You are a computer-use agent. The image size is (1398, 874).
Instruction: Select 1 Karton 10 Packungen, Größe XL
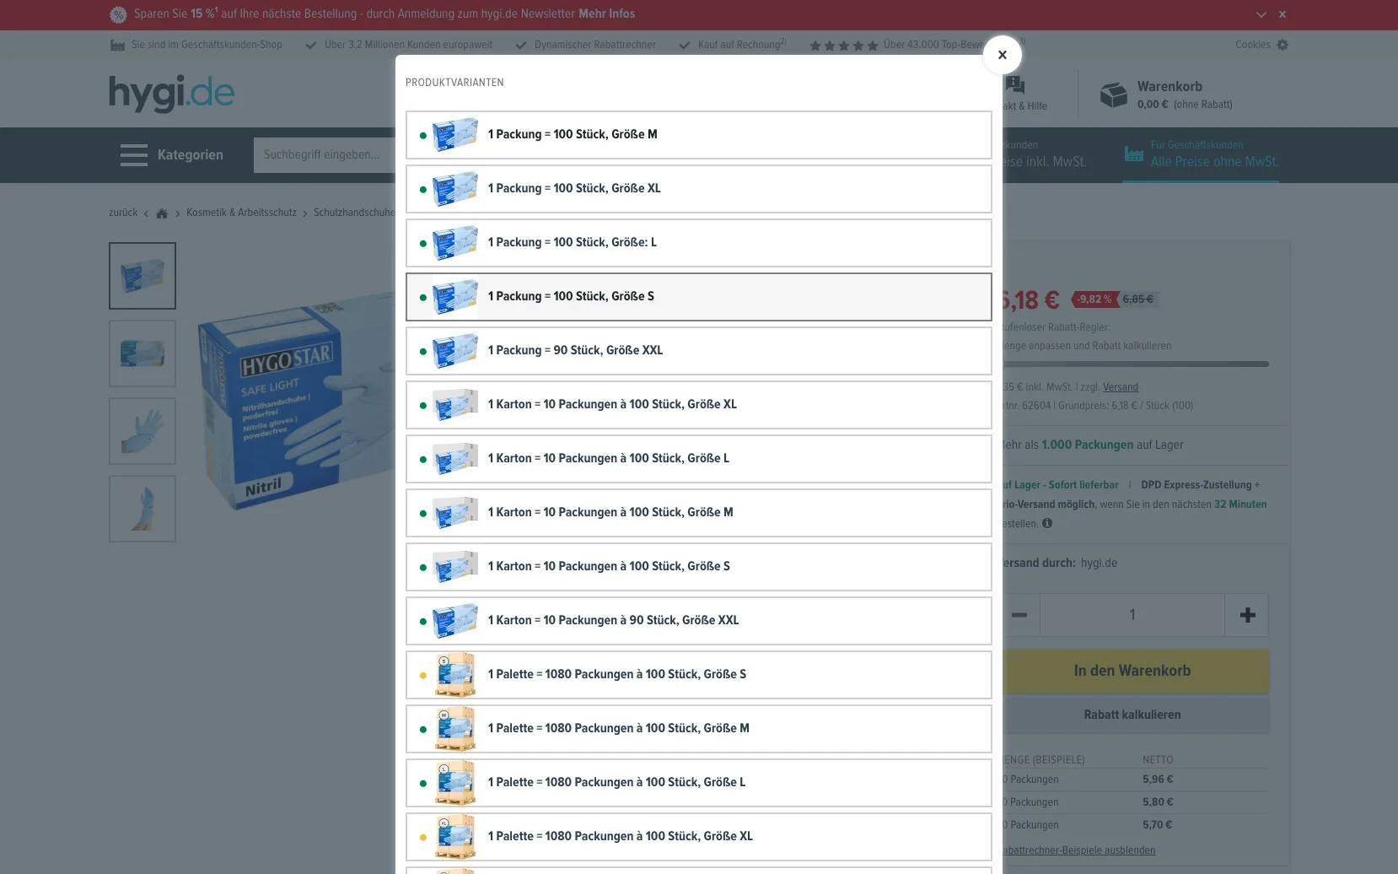tap(698, 405)
